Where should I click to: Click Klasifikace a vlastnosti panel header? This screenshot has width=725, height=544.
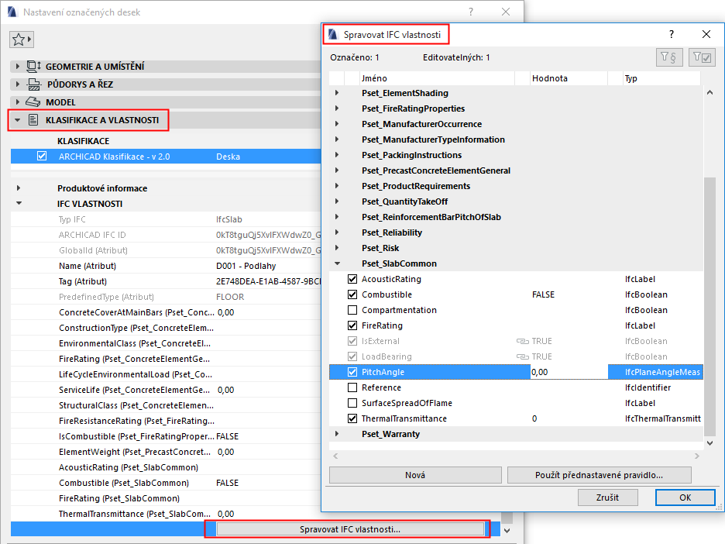click(x=165, y=120)
